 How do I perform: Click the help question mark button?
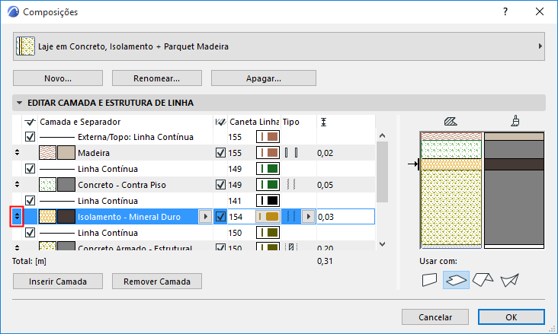505,11
